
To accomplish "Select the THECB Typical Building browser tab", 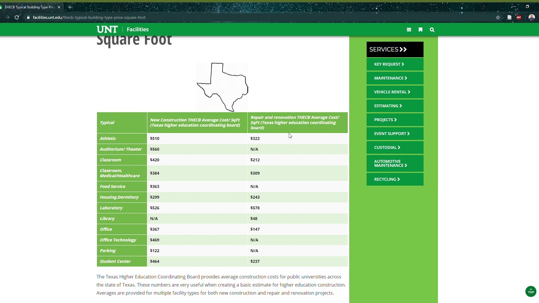I will pos(29,7).
